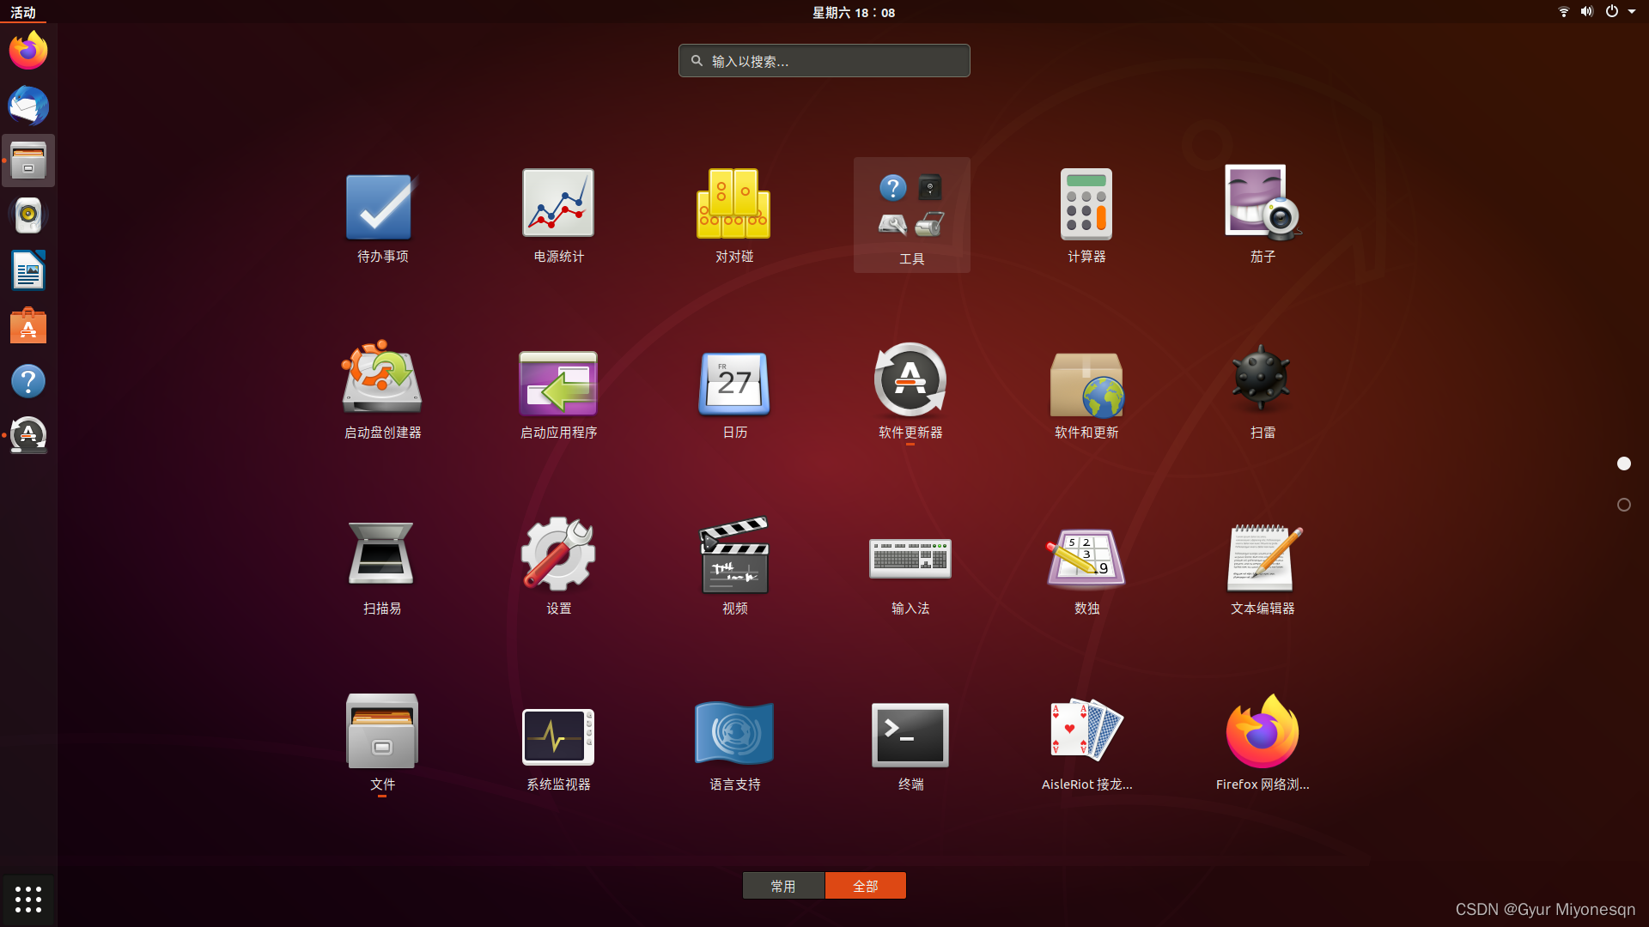This screenshot has height=927, width=1649.
Task: Click the power icon in top bar
Action: pyautogui.click(x=1612, y=12)
